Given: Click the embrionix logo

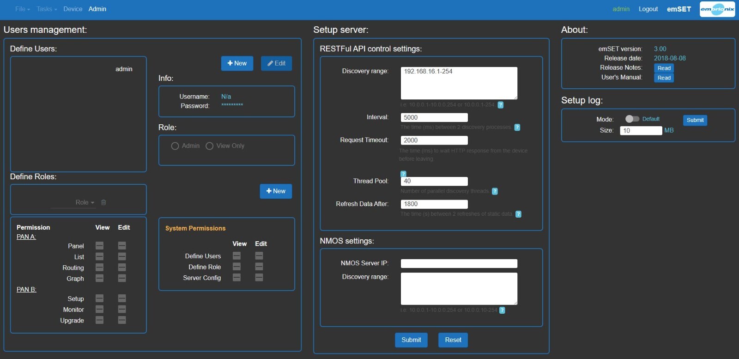Looking at the screenshot, I should coord(717,9).
